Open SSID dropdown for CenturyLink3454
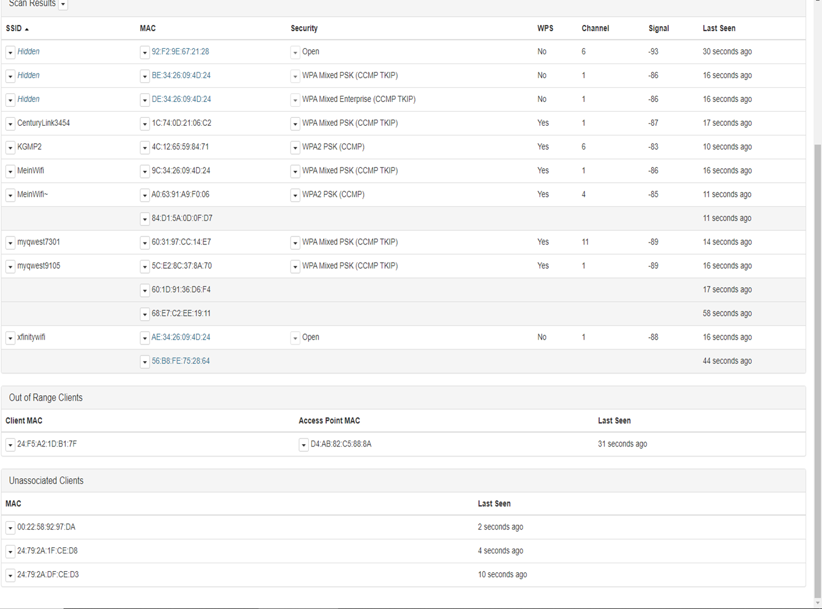822x609 pixels. [10, 124]
